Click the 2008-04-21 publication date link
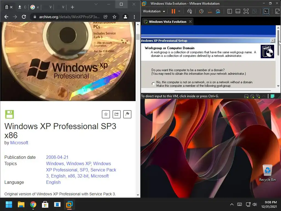 pos(57,157)
